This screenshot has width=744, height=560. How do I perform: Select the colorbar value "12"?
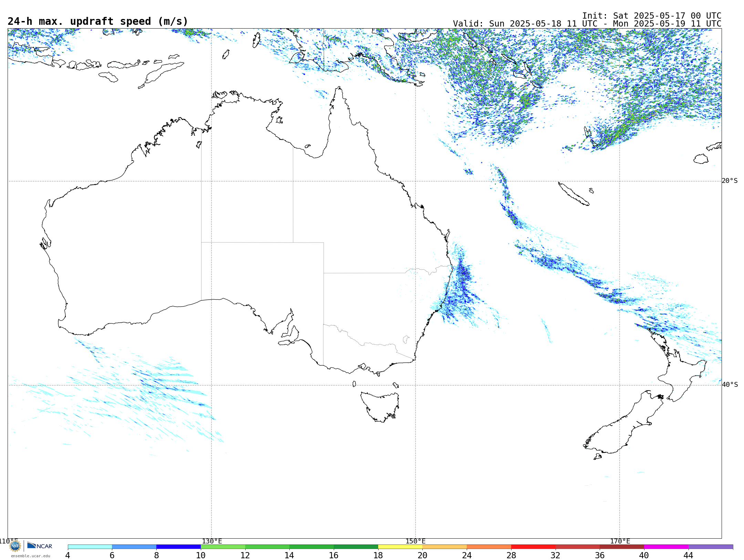point(245,555)
